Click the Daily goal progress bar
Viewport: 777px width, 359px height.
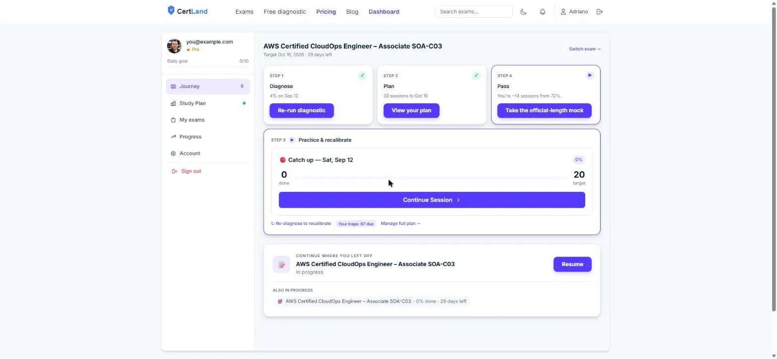tap(208, 67)
